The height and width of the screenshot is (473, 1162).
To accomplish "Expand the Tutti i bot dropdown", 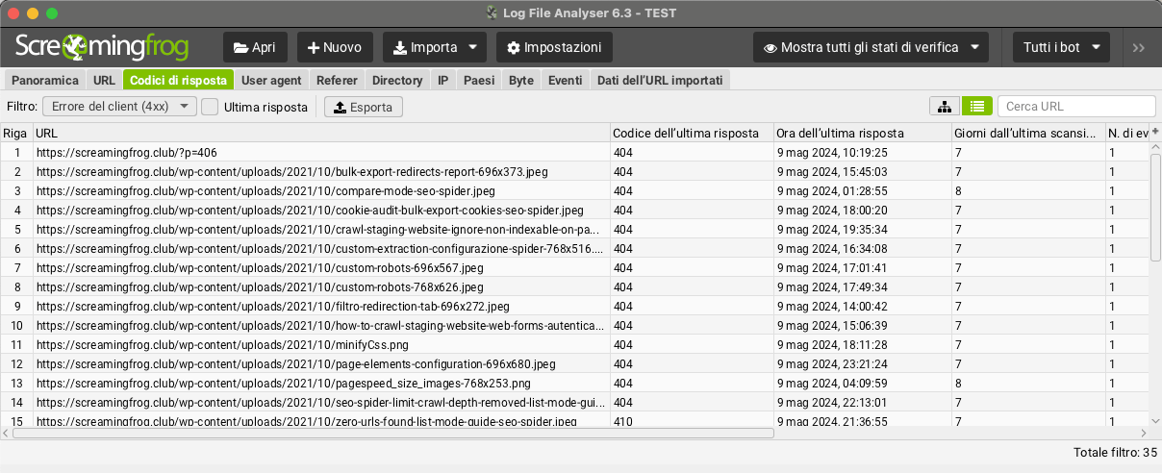I will pos(1061,47).
